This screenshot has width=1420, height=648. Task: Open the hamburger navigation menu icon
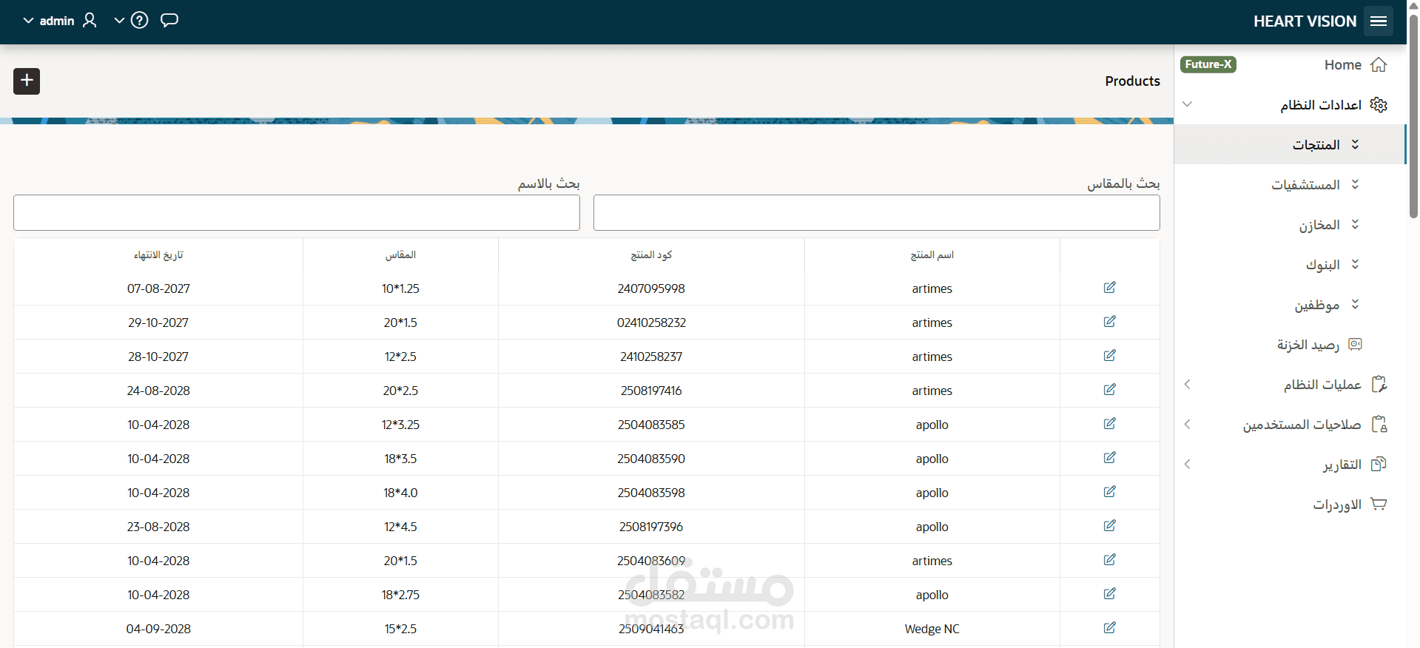tap(1378, 21)
